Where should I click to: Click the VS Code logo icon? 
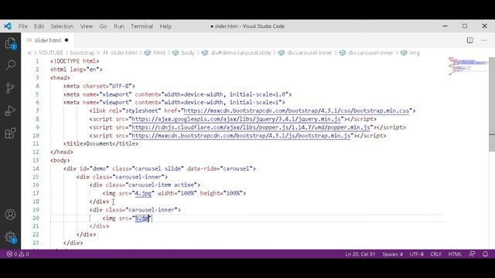point(8,26)
